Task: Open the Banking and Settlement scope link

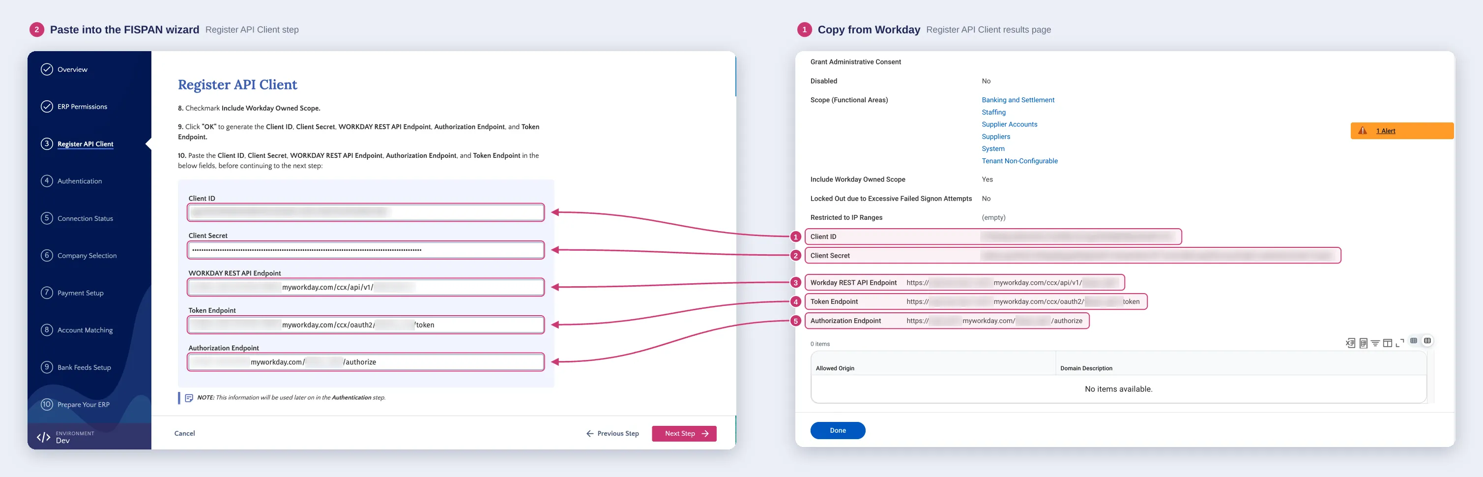Action: pos(1018,100)
